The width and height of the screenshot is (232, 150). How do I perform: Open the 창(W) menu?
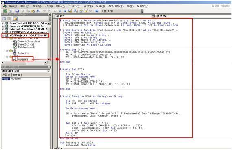click(x=130, y=6)
